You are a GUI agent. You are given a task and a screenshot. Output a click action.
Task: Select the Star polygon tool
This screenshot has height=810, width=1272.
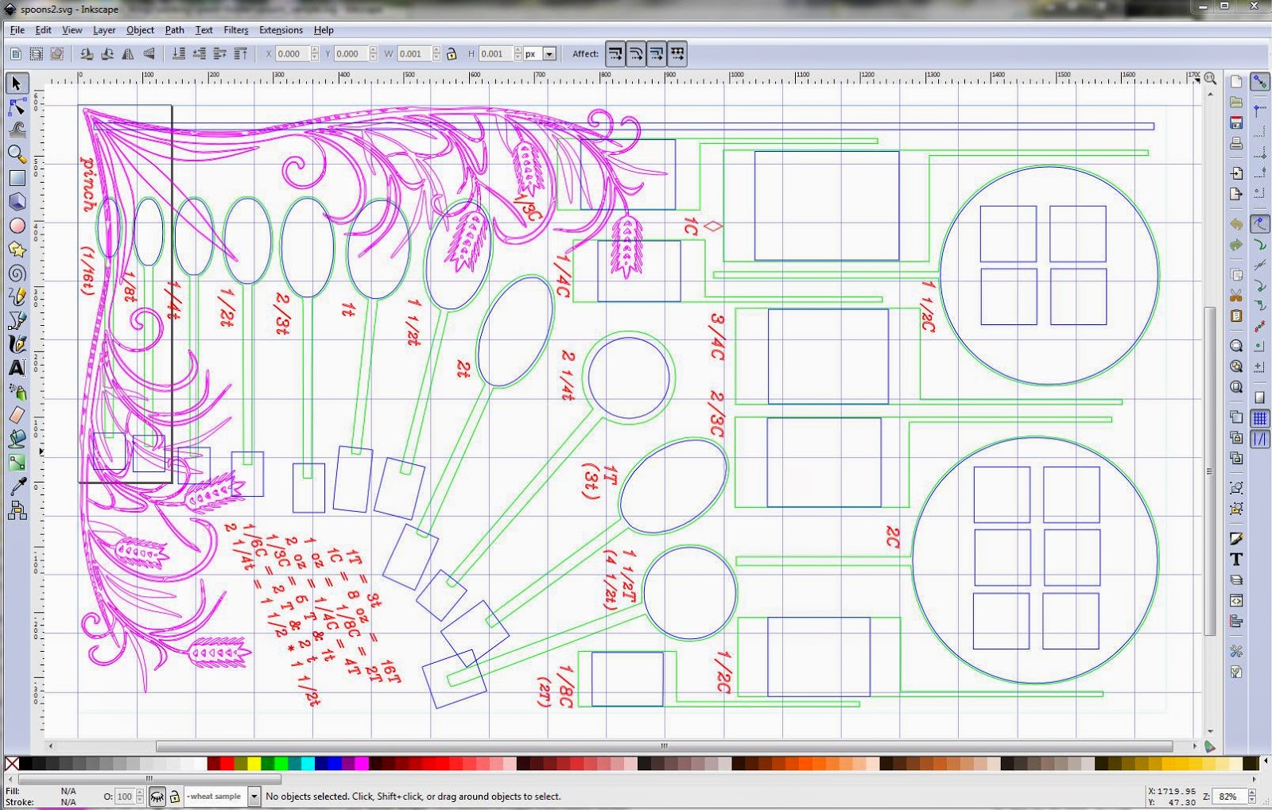coord(17,250)
